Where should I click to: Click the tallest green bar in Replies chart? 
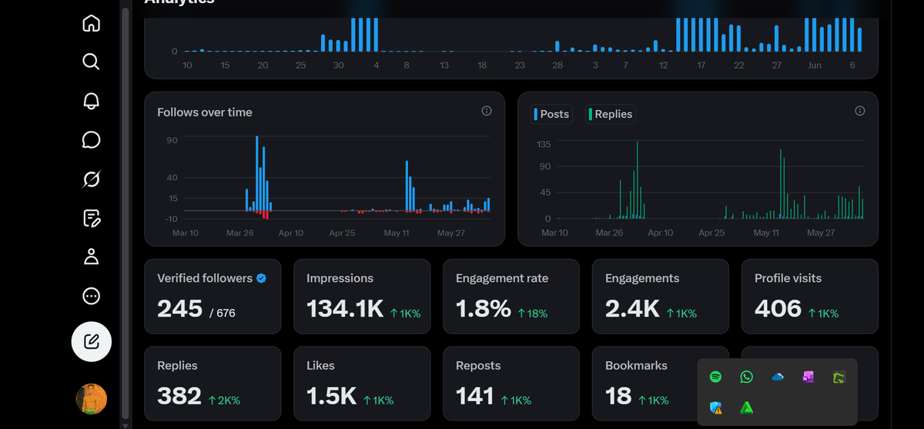[638, 180]
